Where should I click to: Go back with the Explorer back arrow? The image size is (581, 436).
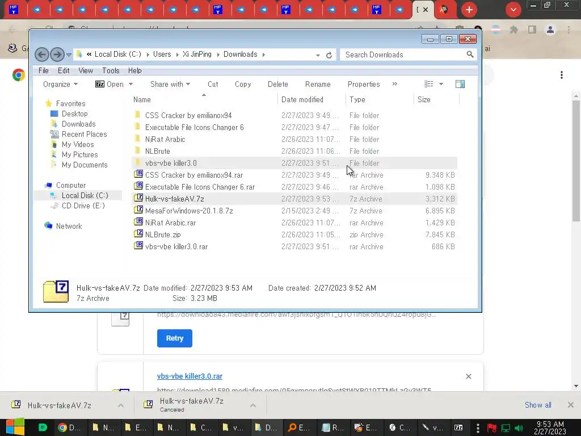tap(41, 55)
